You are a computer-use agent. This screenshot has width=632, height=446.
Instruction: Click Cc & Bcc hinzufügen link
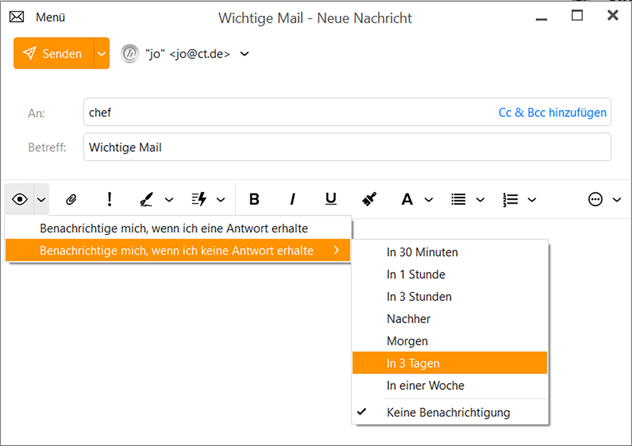[552, 113]
